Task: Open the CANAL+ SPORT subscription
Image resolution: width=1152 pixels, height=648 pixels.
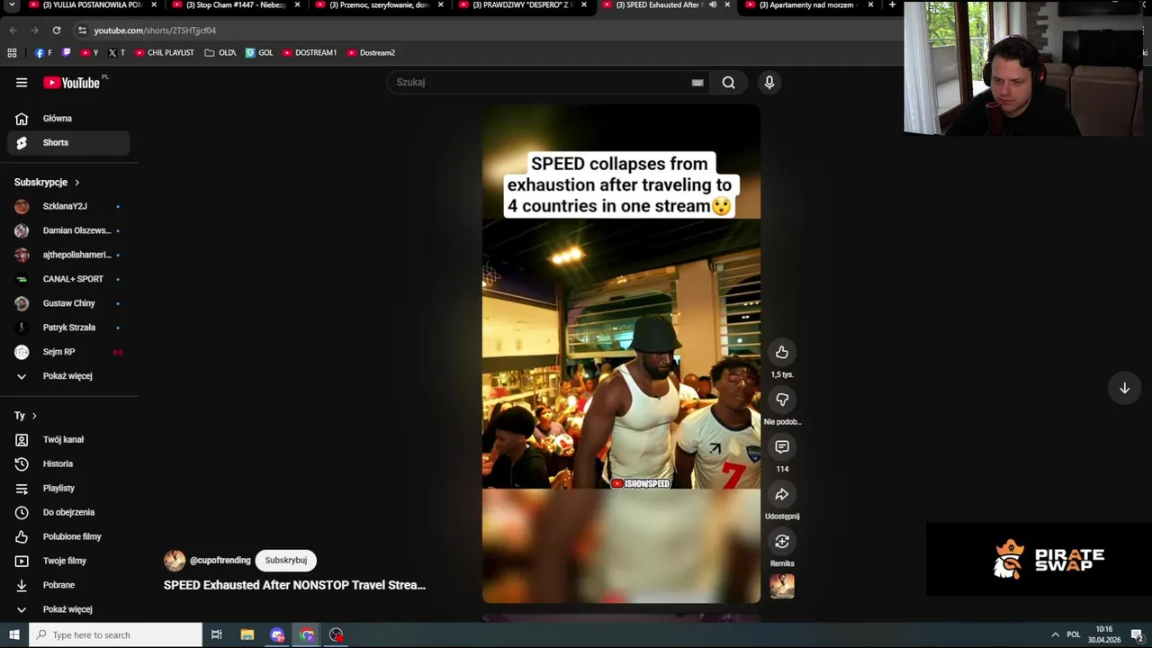Action: (x=68, y=279)
